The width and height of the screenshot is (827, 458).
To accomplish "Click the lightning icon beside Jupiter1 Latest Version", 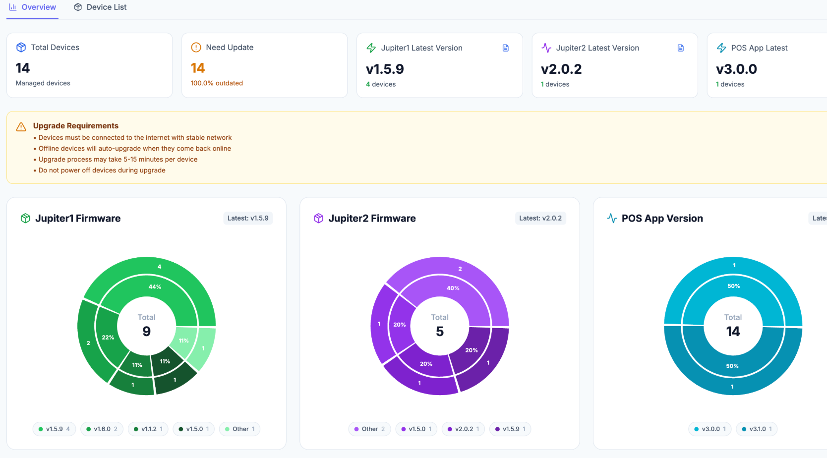I will [x=370, y=48].
